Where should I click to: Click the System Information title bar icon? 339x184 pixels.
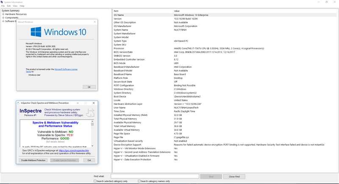(2, 2)
